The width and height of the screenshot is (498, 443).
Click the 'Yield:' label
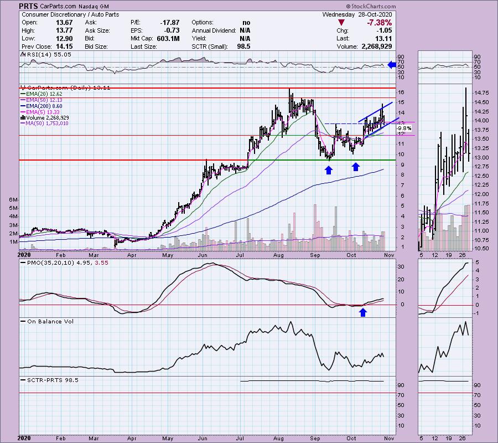pyautogui.click(x=199, y=38)
